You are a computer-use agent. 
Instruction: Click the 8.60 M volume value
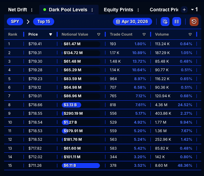tap(161, 165)
